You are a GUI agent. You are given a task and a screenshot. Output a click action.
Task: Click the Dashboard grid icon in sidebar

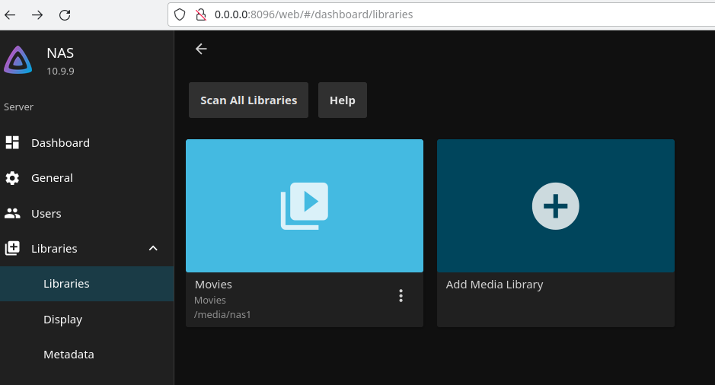point(12,142)
